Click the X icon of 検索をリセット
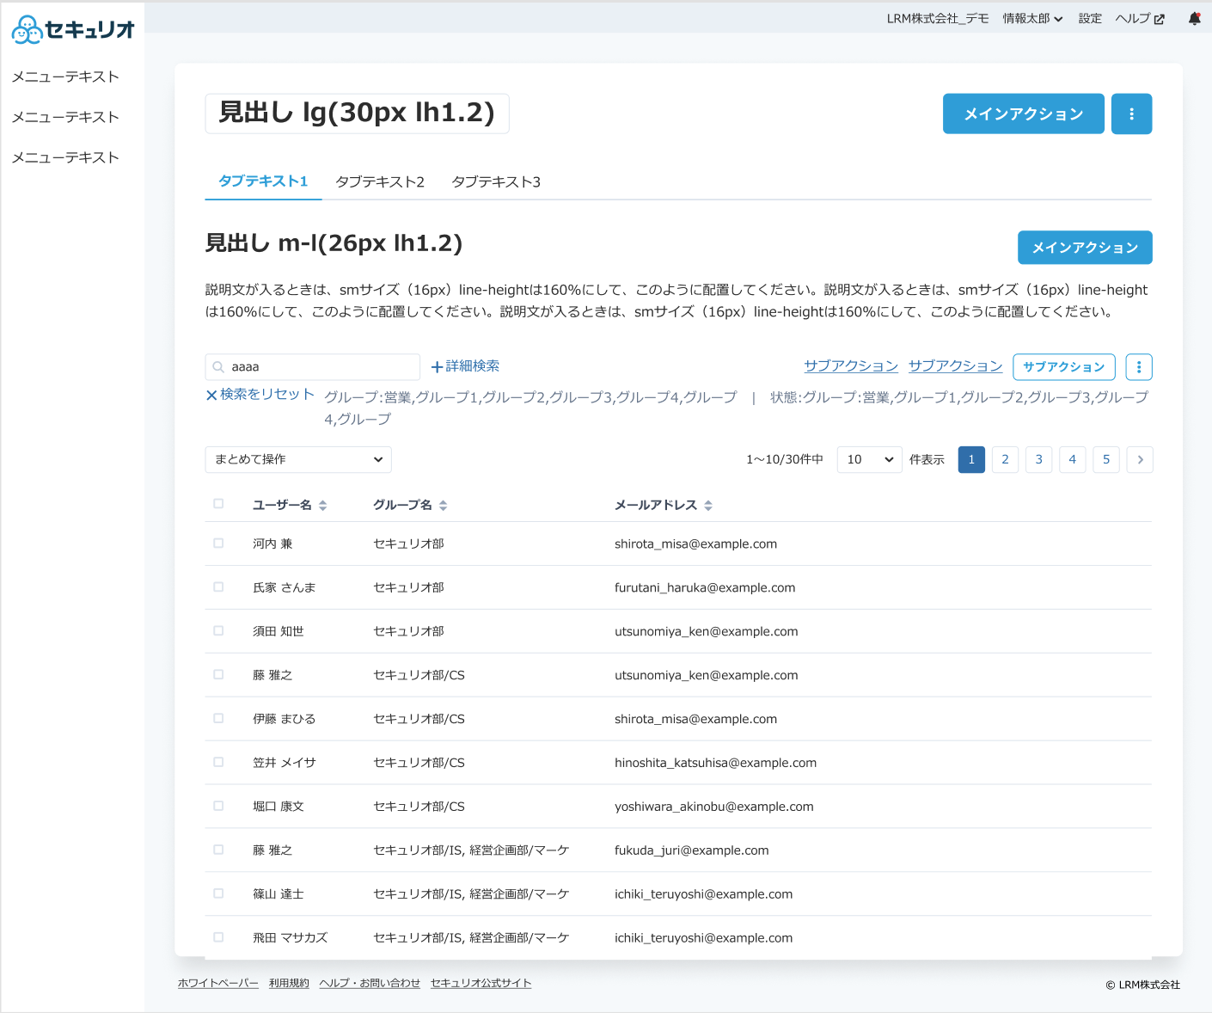This screenshot has width=1212, height=1013. click(x=211, y=396)
